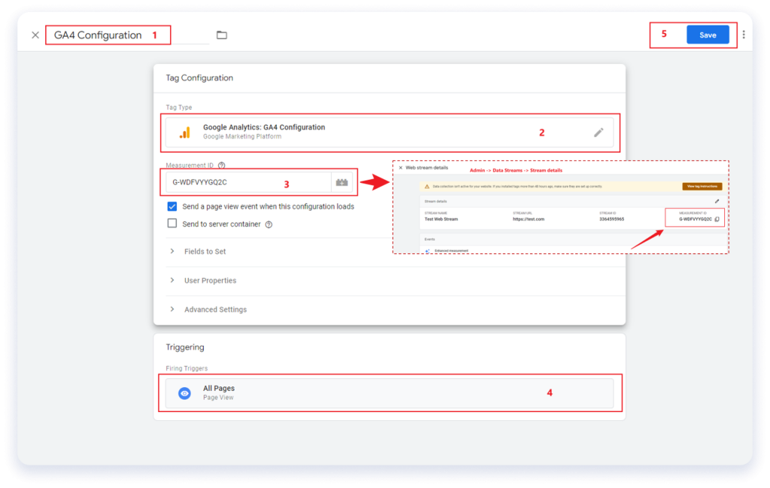Click the variable picker icon beside Measurement ID
This screenshot has width=770, height=488.
[x=342, y=182]
